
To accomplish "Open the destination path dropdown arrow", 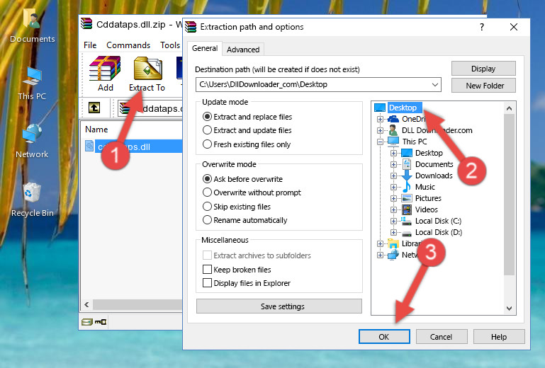I will tap(435, 85).
